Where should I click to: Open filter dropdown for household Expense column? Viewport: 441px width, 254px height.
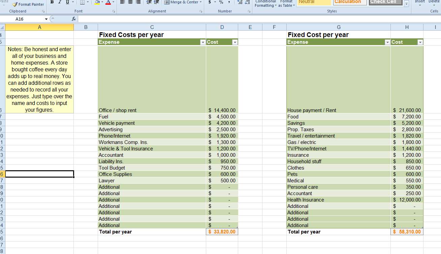coord(387,42)
